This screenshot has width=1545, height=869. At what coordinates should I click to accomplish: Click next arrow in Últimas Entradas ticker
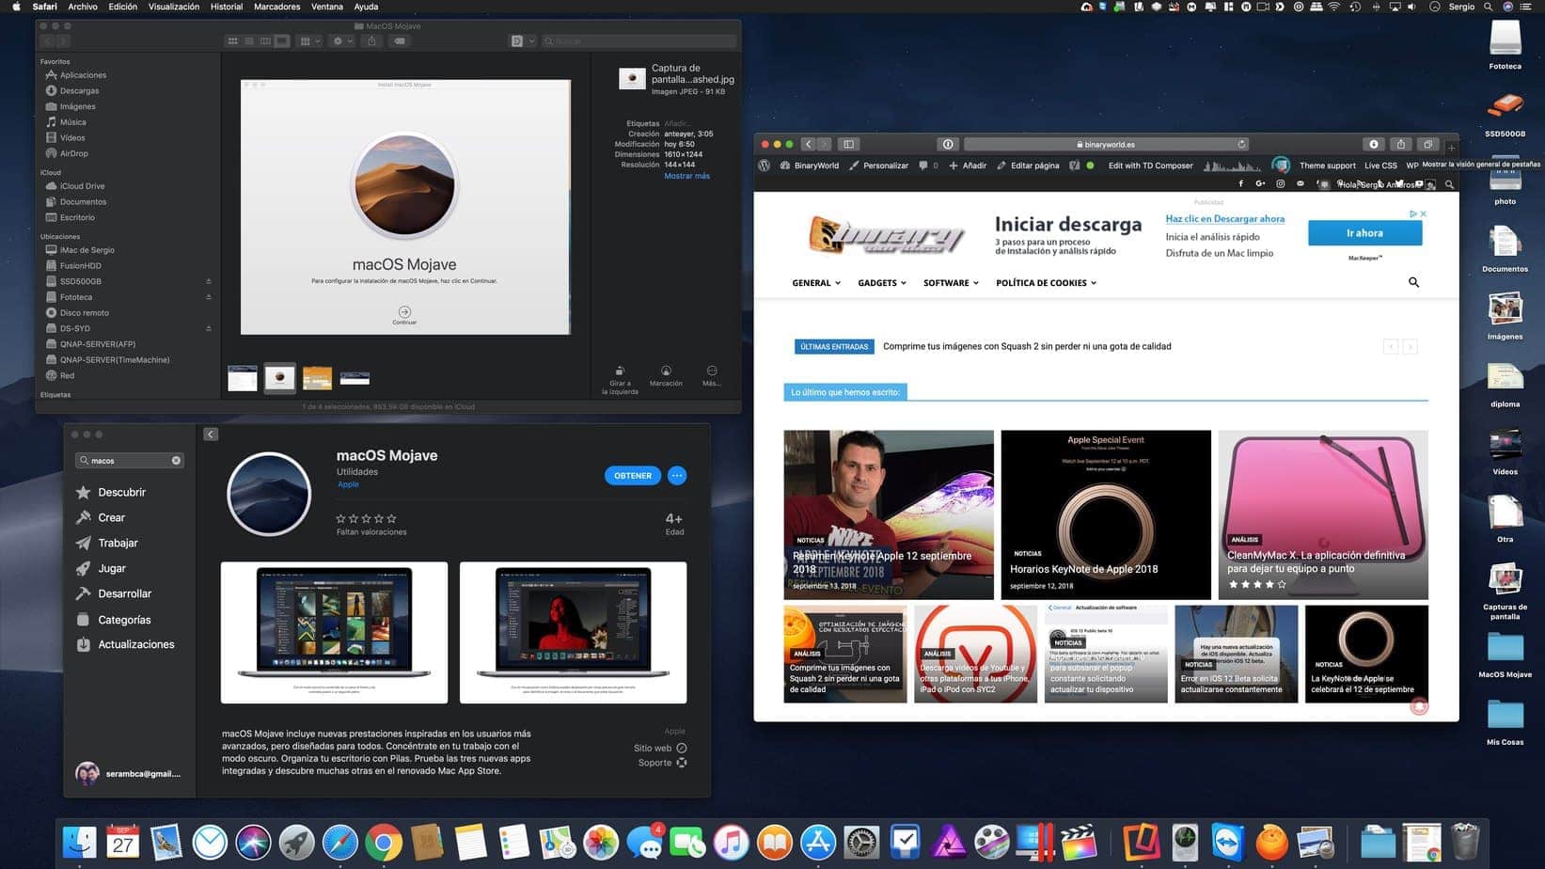pos(1410,347)
